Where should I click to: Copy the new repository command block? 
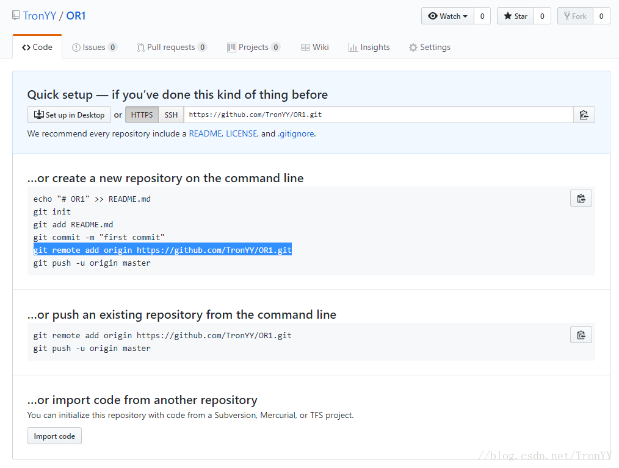(581, 199)
